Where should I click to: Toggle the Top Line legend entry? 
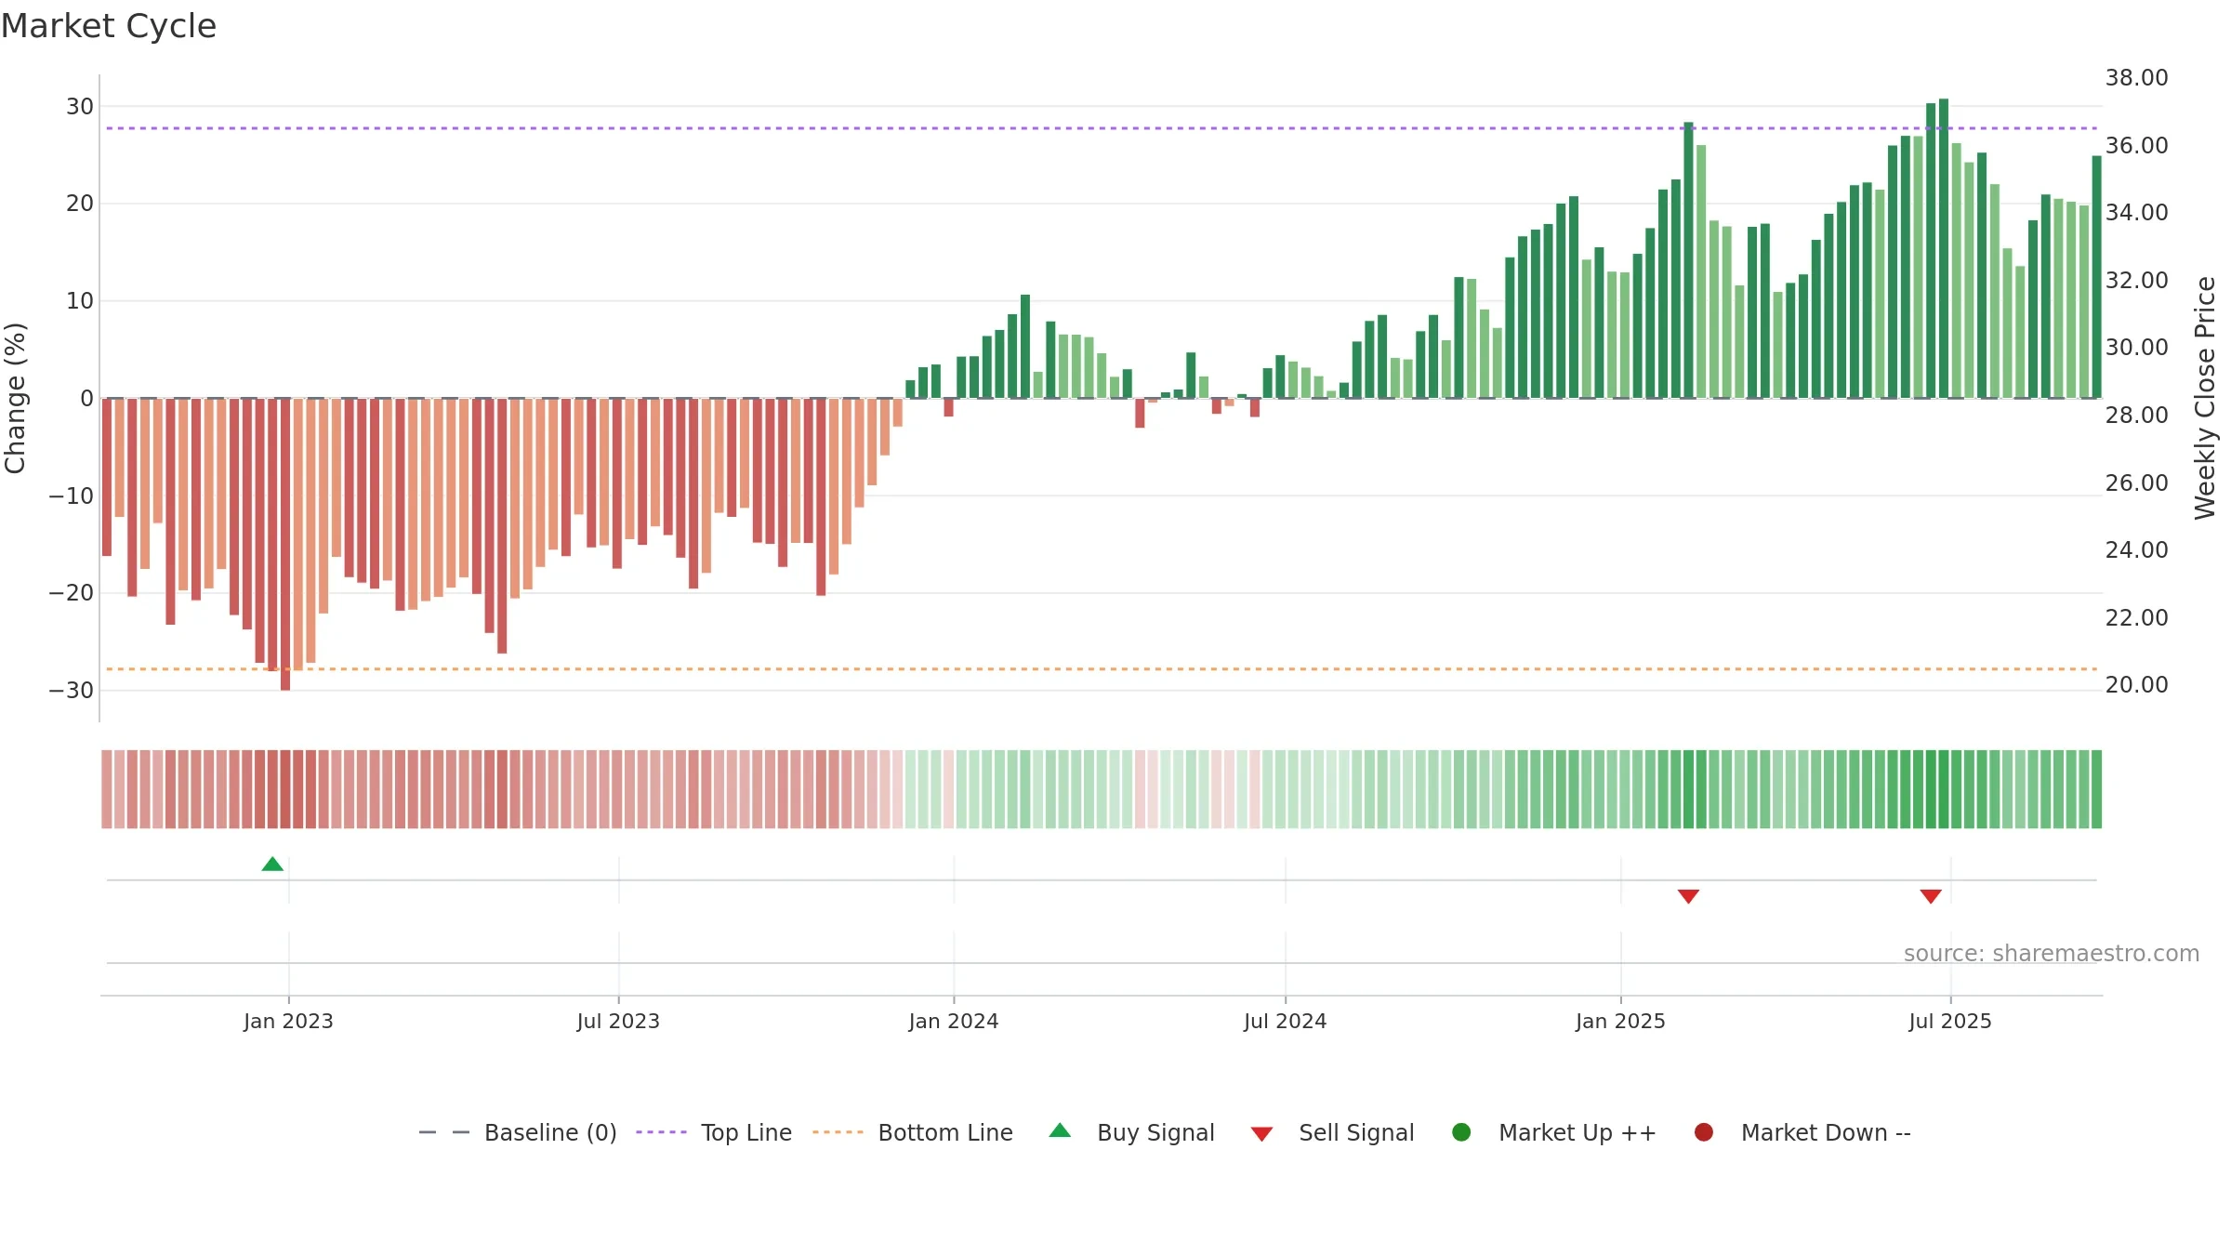[x=714, y=1132]
